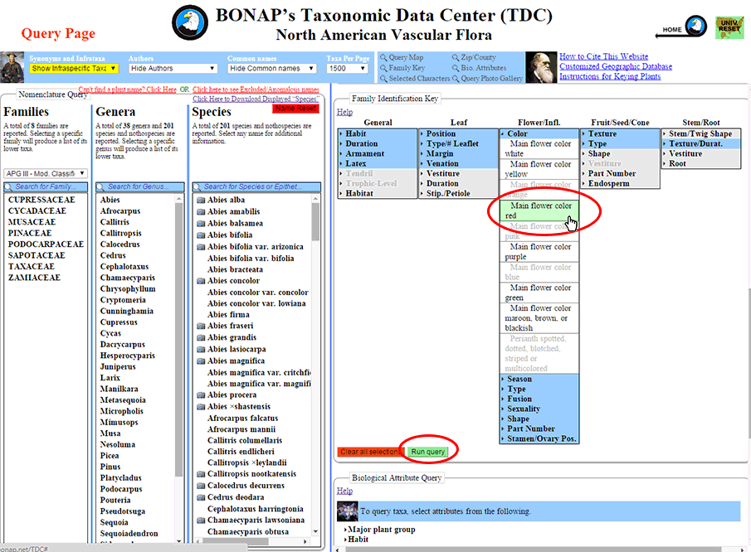Click the magnifier icon beside Selected Characters
751x552 pixels.
[383, 79]
